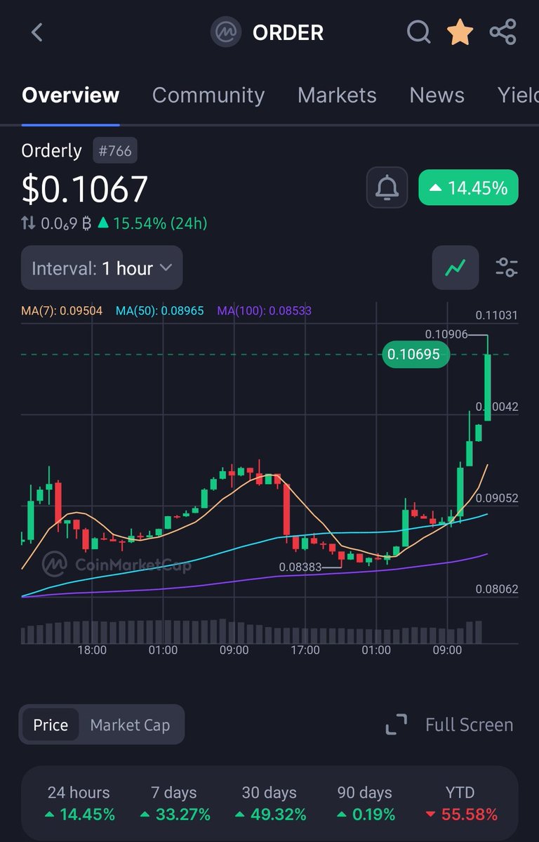Tap the 7 days 33.27% stat
Screen dimensions: 539x842
[175, 804]
